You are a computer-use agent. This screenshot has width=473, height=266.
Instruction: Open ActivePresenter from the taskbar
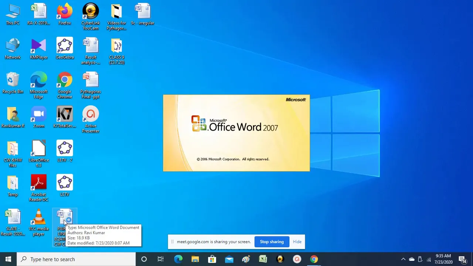[297, 259]
